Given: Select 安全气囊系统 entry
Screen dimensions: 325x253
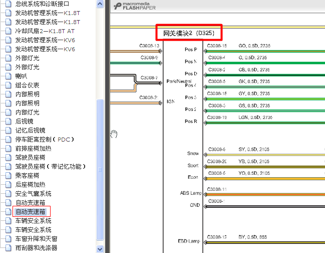Looking at the screenshot, I should point(33,194).
